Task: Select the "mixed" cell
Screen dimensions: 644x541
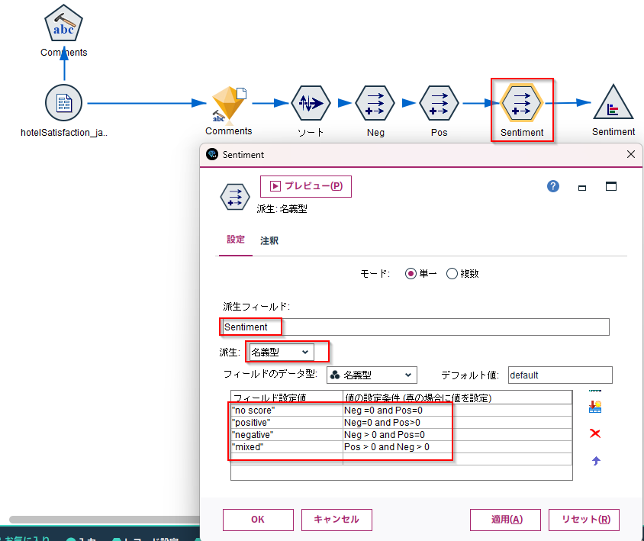Action: click(x=287, y=447)
